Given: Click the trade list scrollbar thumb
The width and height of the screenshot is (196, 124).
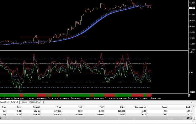Looking at the screenshot, I should pos(194,118).
